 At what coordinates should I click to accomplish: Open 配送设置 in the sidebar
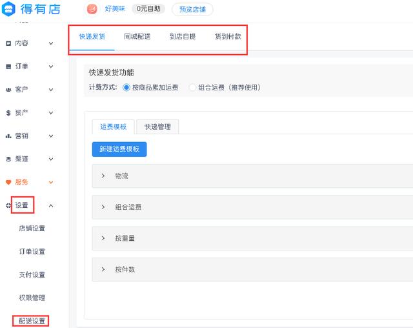32,321
